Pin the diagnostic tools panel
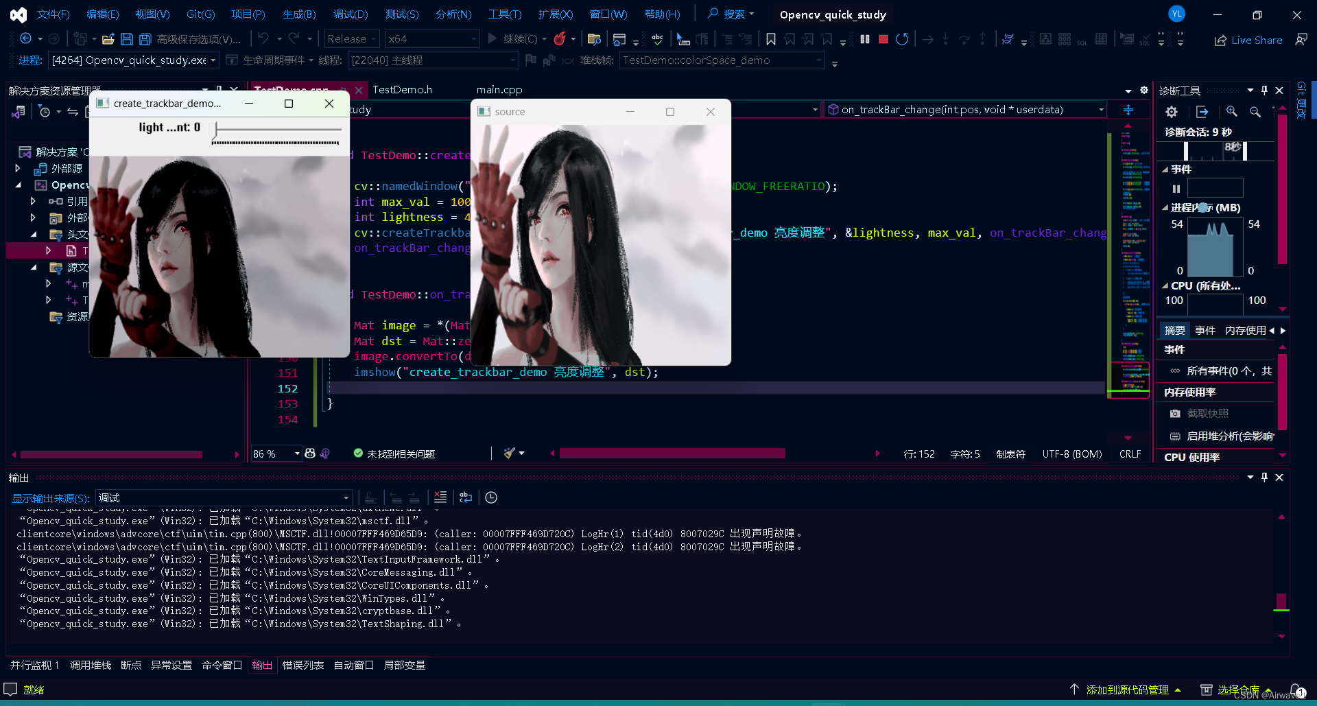 pos(1264,91)
